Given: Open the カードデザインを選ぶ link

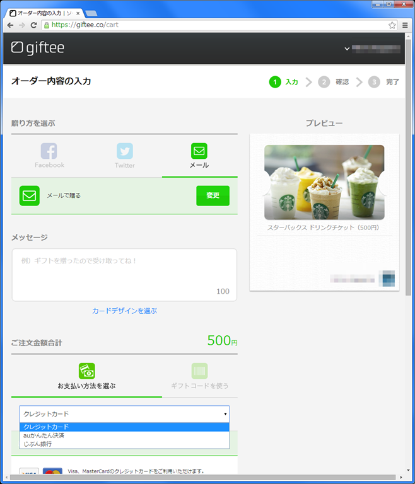Looking at the screenshot, I should [x=124, y=311].
